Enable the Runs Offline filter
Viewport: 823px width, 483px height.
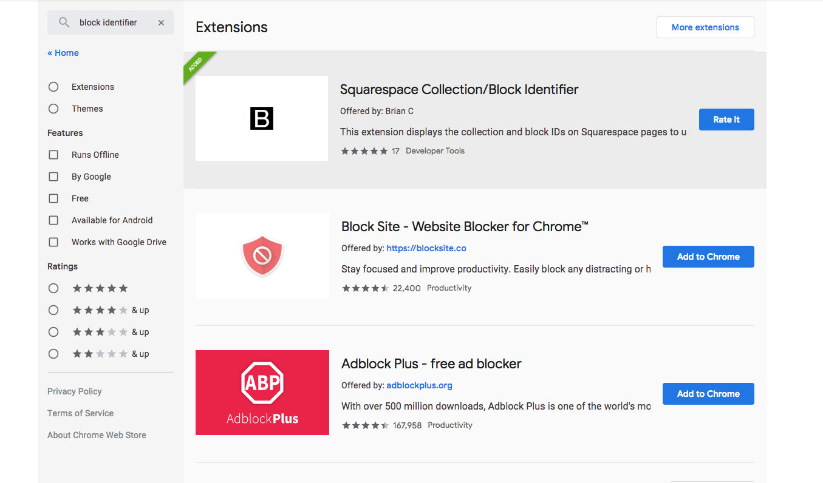[x=53, y=154]
